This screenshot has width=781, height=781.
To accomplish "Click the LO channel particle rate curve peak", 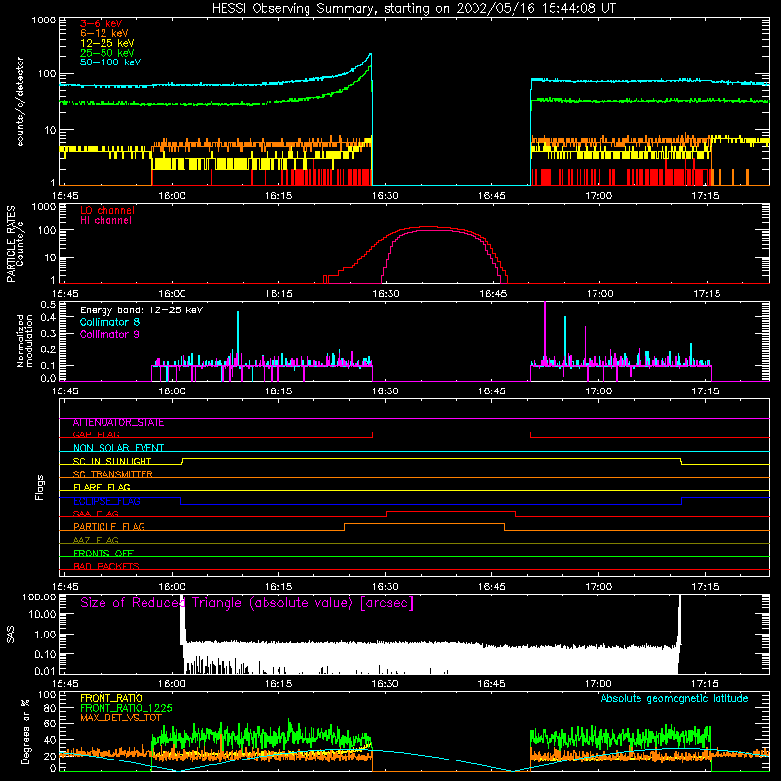I will click(x=429, y=227).
